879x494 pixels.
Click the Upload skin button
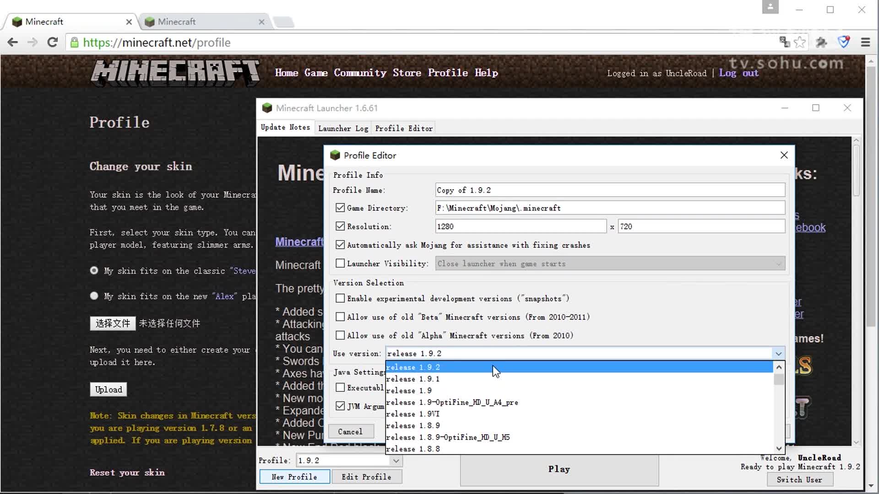109,389
